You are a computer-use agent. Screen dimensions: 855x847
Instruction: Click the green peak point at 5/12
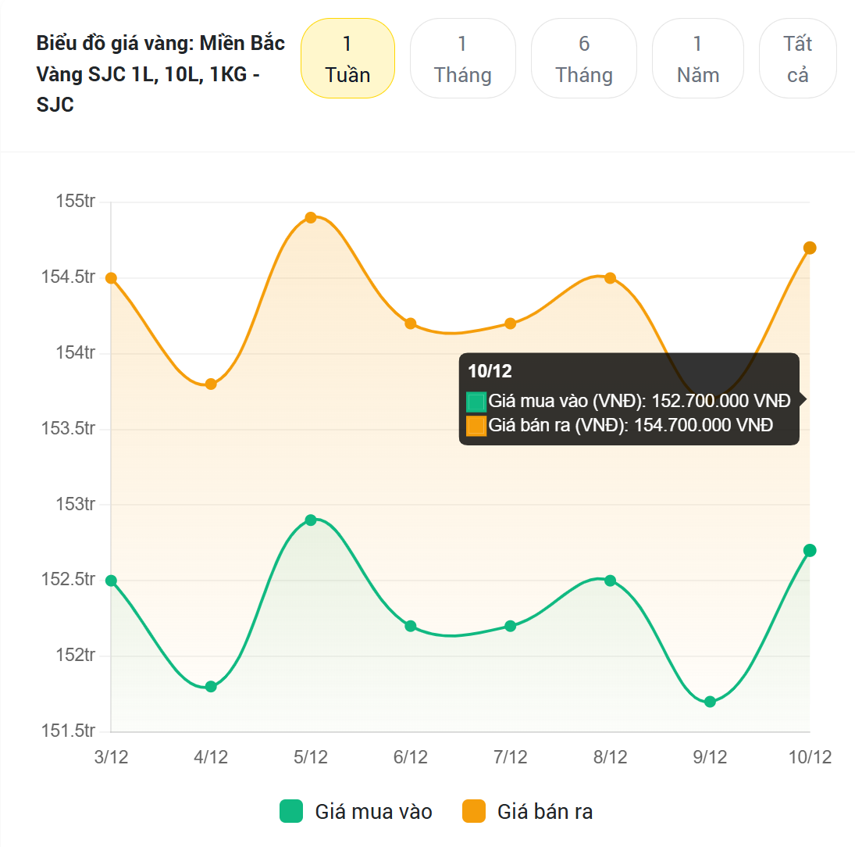point(311,520)
